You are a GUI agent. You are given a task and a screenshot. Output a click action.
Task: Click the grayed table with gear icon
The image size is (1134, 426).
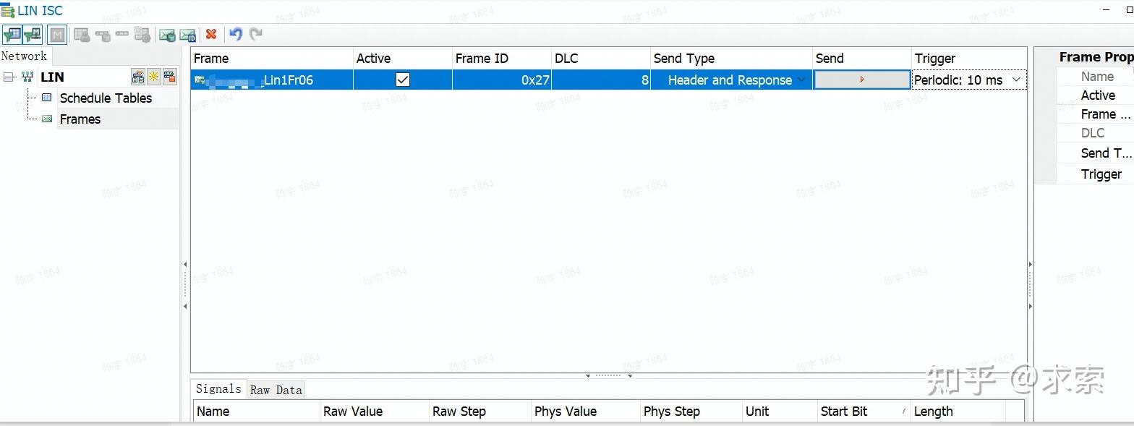coord(142,34)
